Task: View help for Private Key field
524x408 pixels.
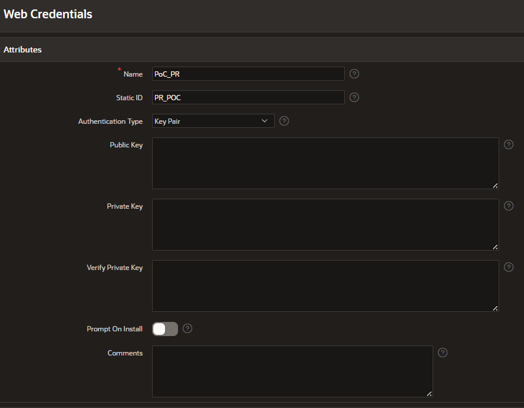Action: (508, 206)
